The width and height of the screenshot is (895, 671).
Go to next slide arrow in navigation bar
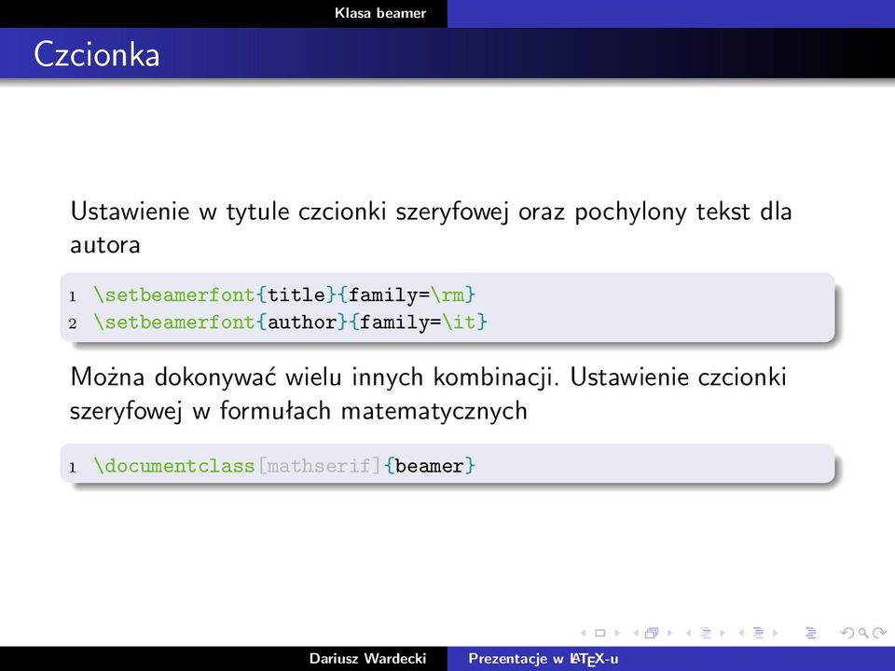[617, 633]
